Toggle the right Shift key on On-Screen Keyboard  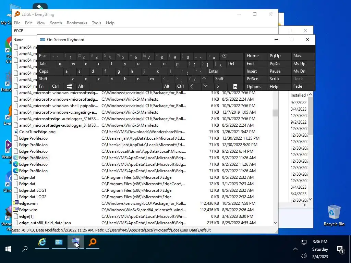click(x=228, y=78)
